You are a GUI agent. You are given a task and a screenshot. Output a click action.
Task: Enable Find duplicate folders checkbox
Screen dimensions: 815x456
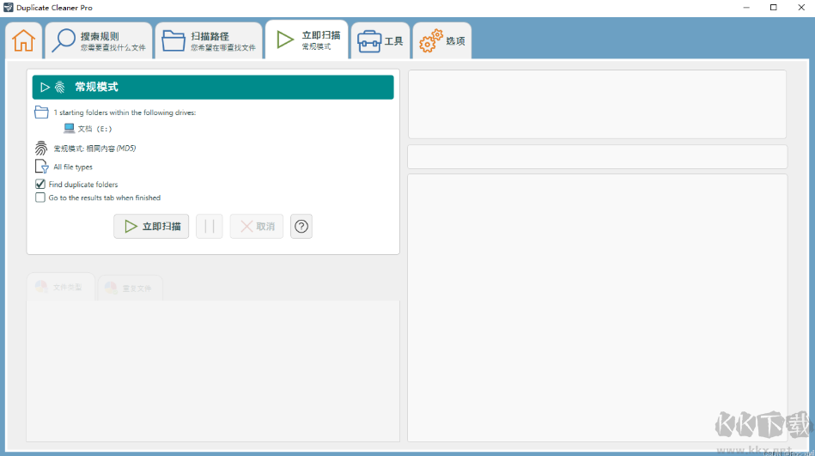[x=40, y=184]
